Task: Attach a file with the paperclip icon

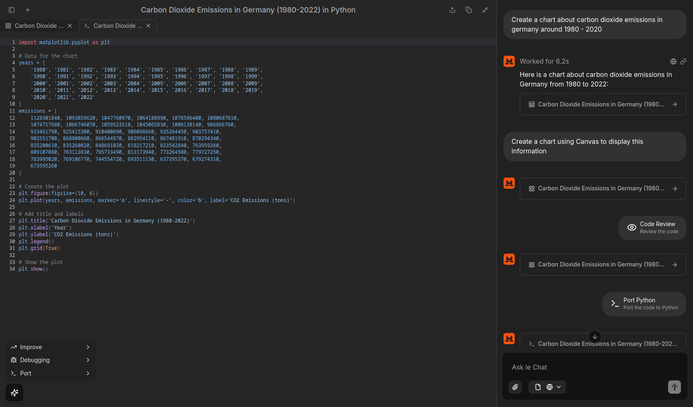Action: (x=515, y=387)
